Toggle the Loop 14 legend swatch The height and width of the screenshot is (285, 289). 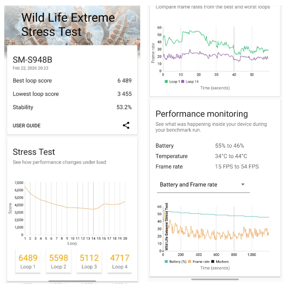click(183, 81)
